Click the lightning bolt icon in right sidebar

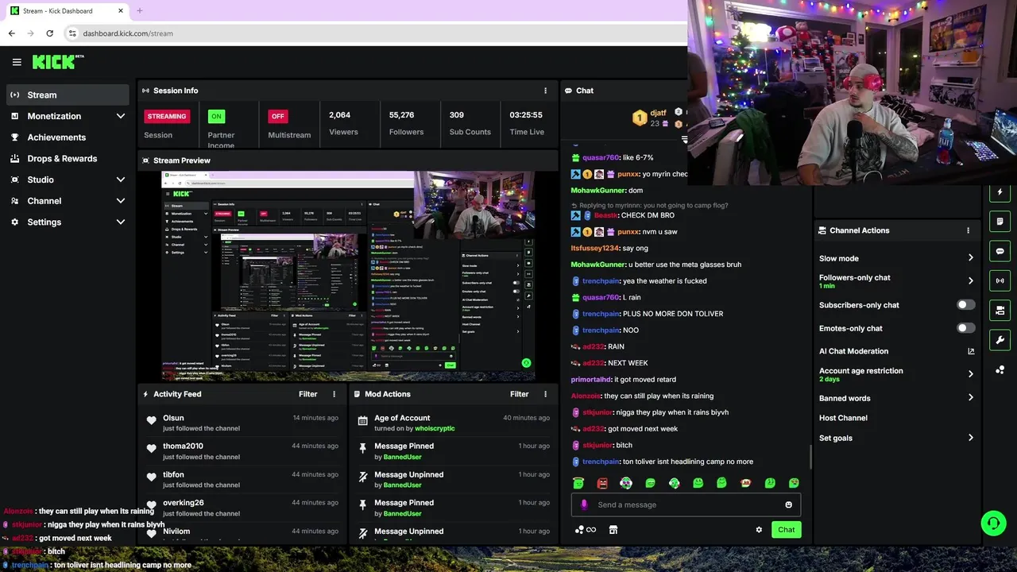coord(1000,192)
